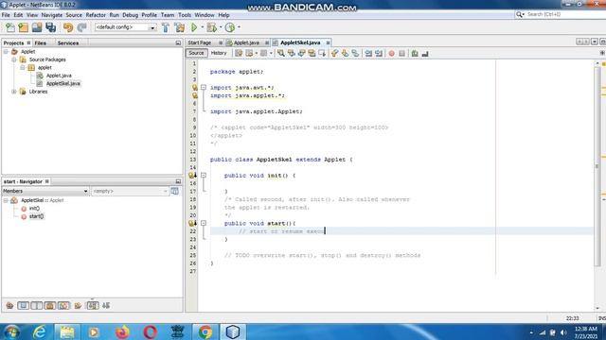Viewport: 606px width, 340px height.
Task: Click the History view button
Action: coord(219,53)
